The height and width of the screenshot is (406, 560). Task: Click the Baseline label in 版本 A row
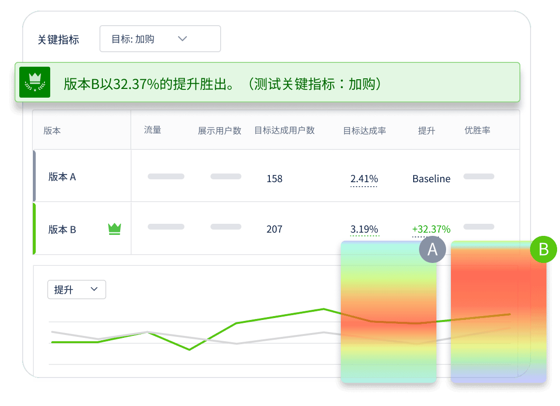pos(432,178)
